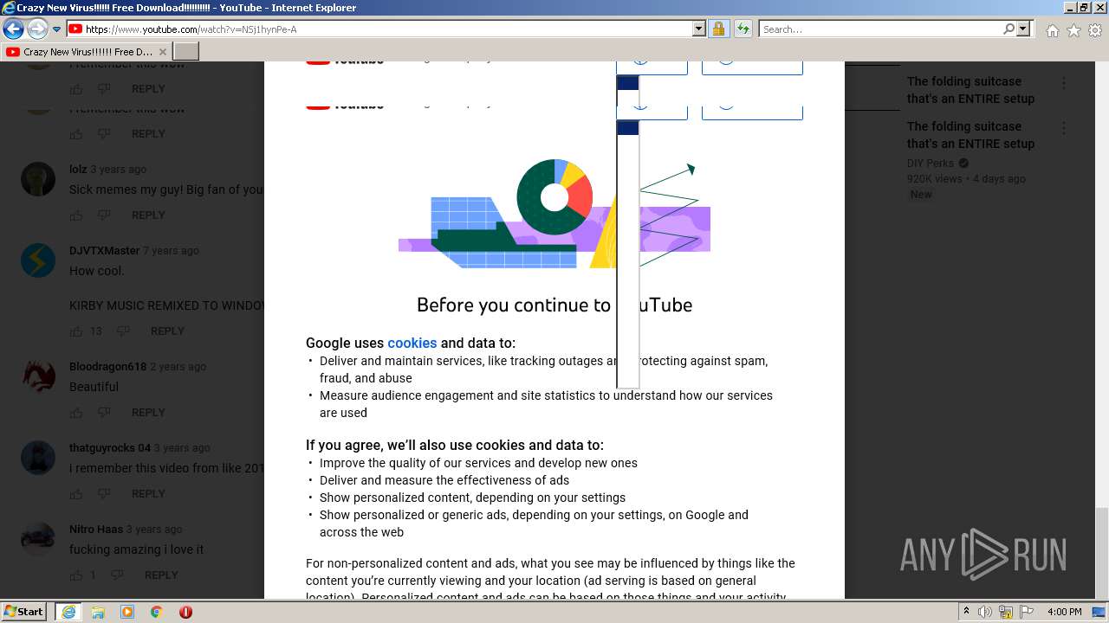Viewport: 1109px width, 623px height.
Task: Open the recent pages dropdown arrow
Action: [56, 29]
